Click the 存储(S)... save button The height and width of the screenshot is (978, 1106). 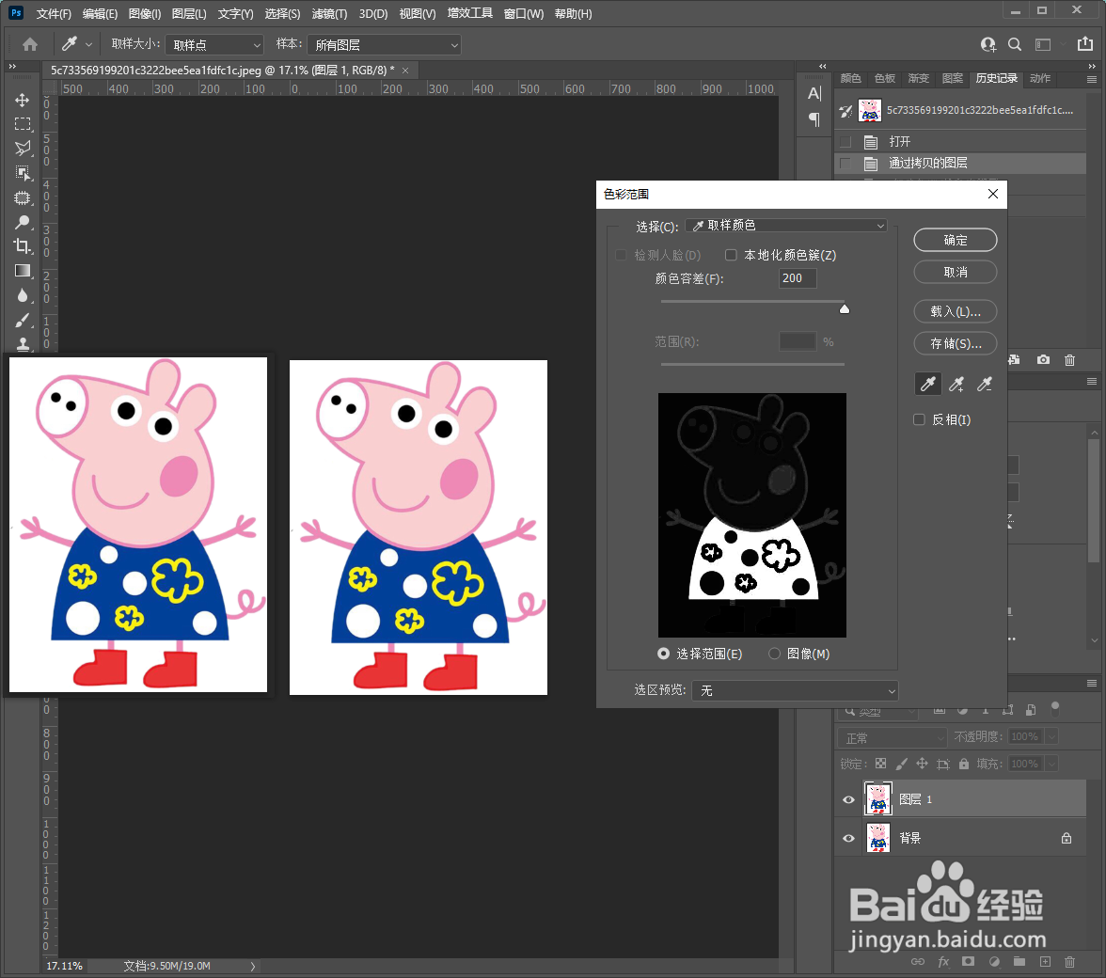pos(956,343)
